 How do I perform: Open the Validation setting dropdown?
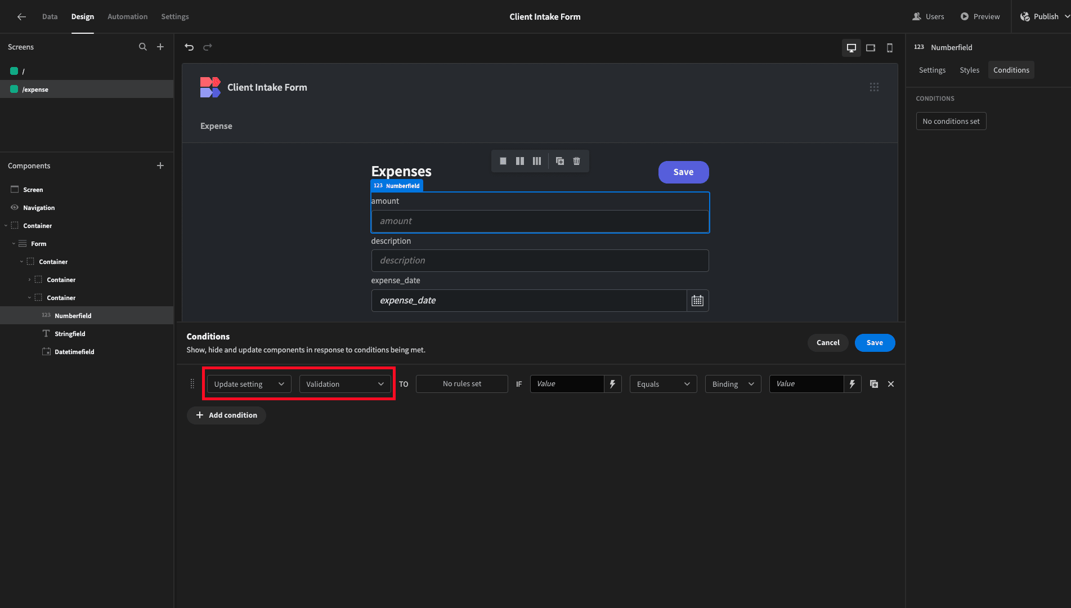[x=345, y=384]
